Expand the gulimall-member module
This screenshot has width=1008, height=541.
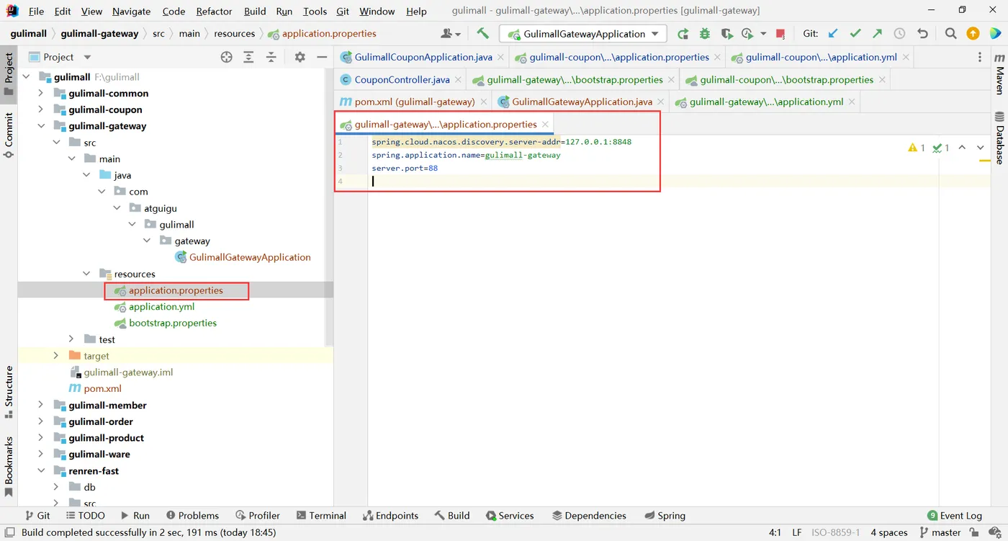tap(40, 405)
